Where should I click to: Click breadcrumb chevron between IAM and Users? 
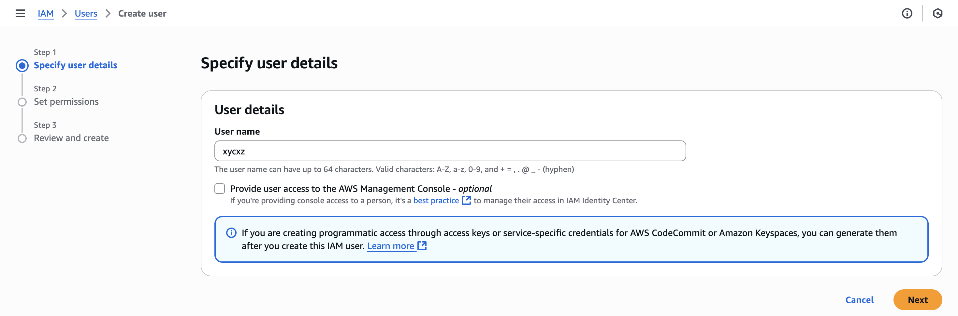(64, 13)
